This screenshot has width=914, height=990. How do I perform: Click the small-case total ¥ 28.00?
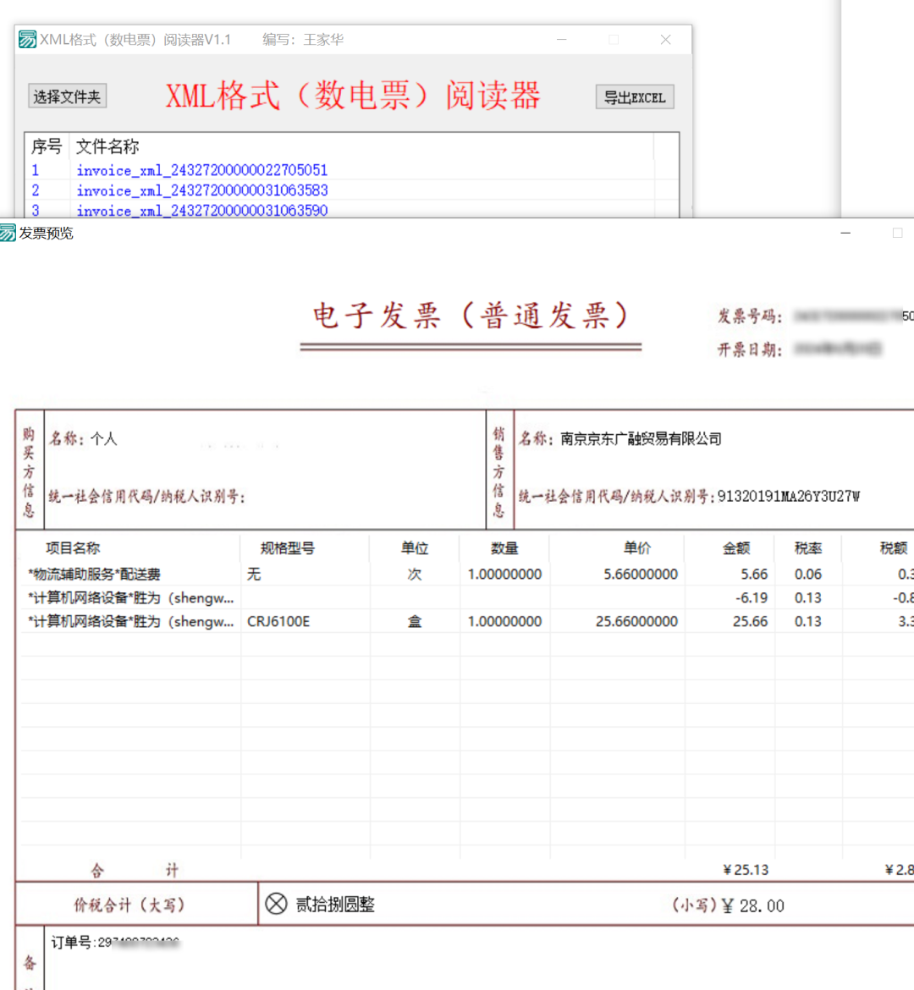(753, 906)
